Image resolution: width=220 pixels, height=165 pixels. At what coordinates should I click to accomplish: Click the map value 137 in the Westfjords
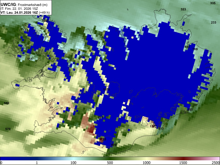(x=25, y=30)
